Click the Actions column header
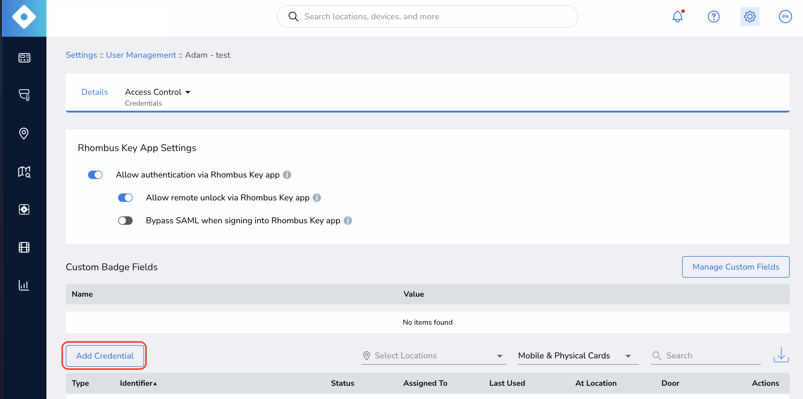The height and width of the screenshot is (399, 803). [765, 383]
